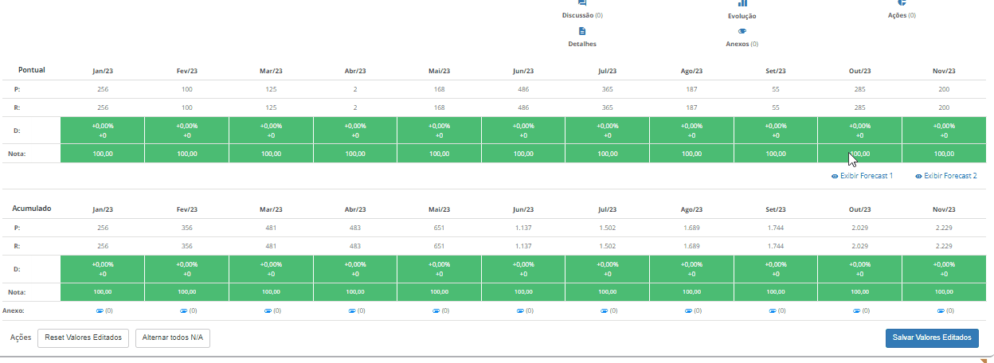Edit the Pontual P value for Jun/23
994x363 pixels.
click(x=523, y=89)
